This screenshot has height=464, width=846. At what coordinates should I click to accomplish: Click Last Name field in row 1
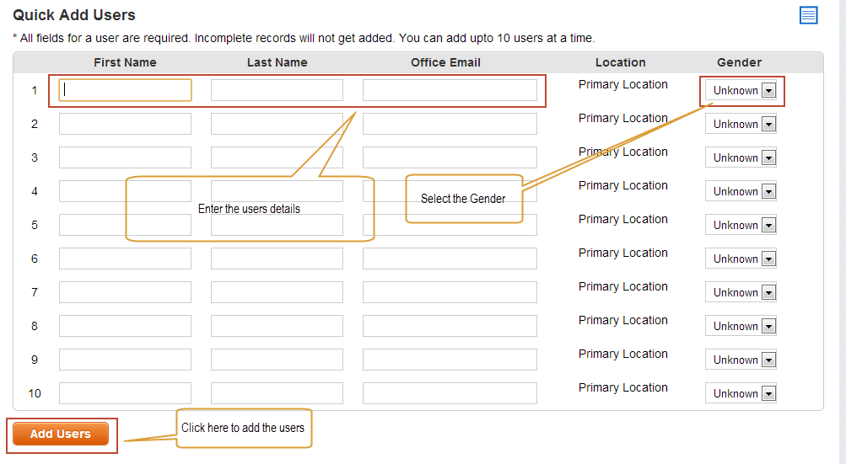coord(277,90)
